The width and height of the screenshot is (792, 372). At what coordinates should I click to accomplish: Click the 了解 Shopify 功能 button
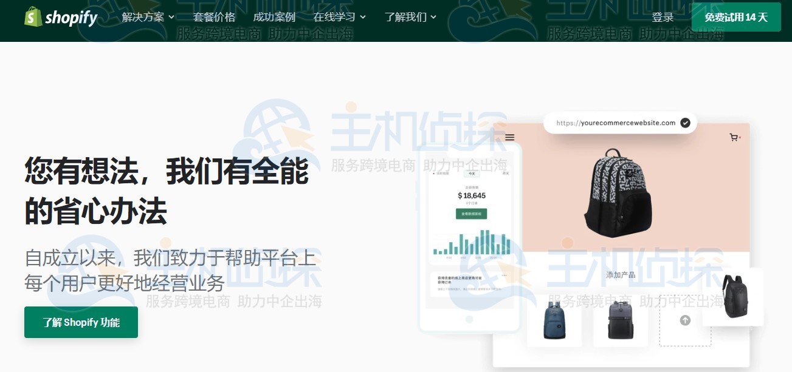coord(81,322)
